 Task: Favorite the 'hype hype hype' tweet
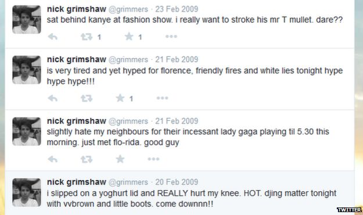[120, 98]
